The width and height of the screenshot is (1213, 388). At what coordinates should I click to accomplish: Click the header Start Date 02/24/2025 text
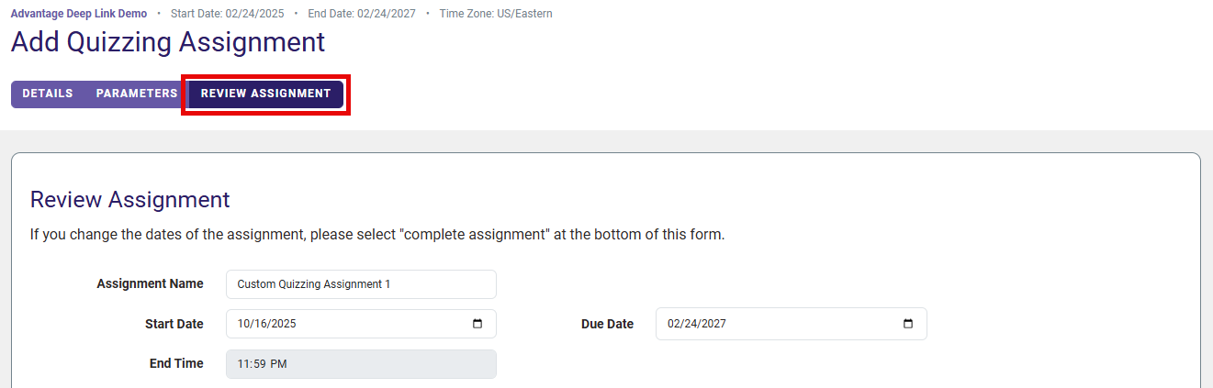coord(227,14)
